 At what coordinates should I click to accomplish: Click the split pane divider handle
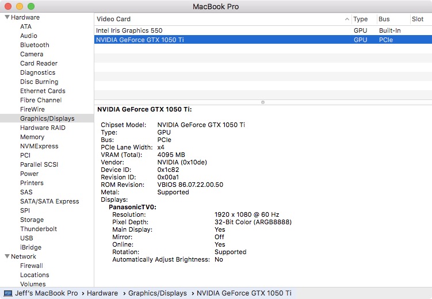pos(263,102)
